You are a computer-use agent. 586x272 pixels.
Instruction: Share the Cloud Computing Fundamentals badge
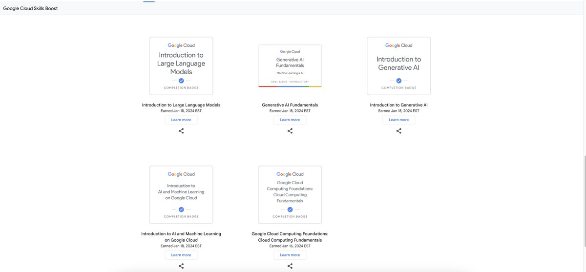tap(290, 266)
